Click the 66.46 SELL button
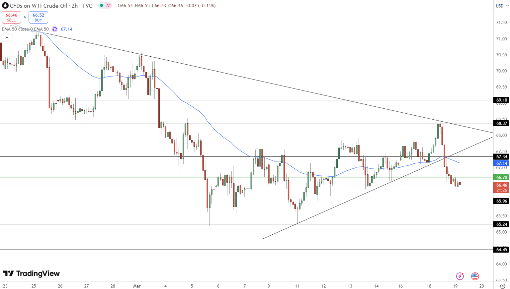The height and width of the screenshot is (289, 510). click(11, 17)
